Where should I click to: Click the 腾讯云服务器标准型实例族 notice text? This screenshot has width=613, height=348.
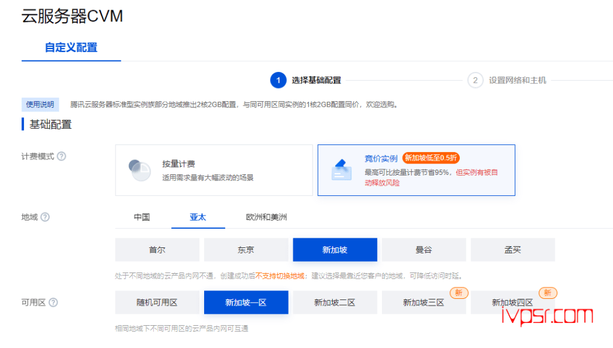pyautogui.click(x=235, y=104)
